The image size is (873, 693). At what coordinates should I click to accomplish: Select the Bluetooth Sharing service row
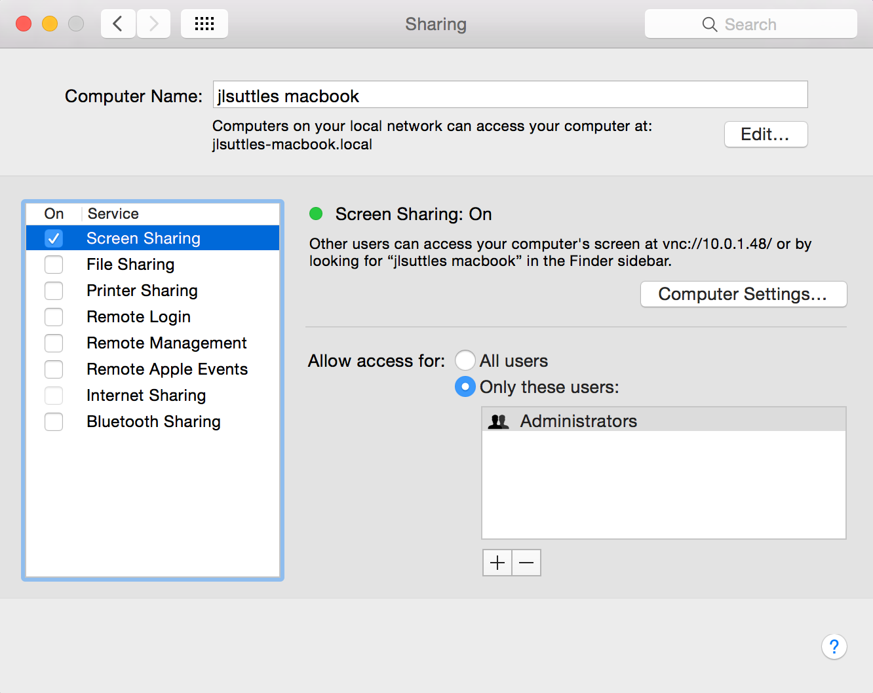(153, 422)
